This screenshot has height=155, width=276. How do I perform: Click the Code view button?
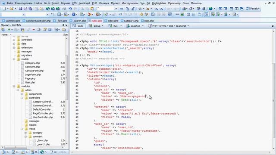[78, 26]
